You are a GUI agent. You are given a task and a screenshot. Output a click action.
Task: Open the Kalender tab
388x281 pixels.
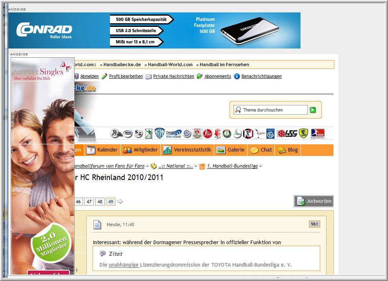click(x=102, y=150)
